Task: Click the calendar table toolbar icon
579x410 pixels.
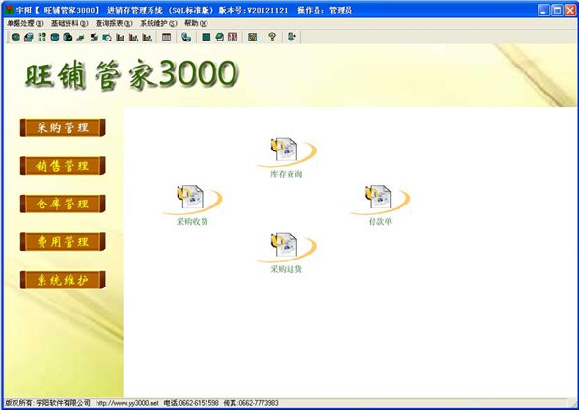Action: click(x=167, y=37)
